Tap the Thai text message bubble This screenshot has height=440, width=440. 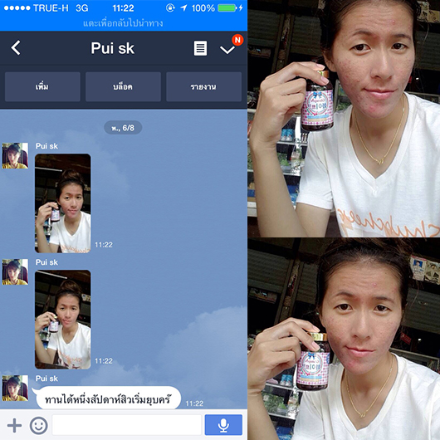click(x=108, y=398)
